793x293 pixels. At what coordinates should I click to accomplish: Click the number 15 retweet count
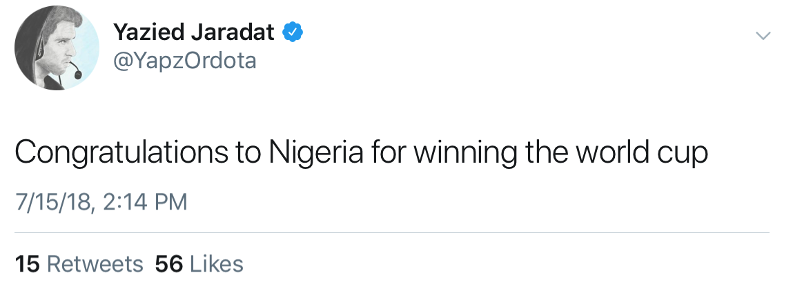pos(28,264)
